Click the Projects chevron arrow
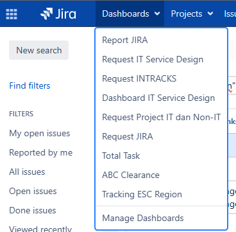Viewport: 236px width, 232px height. (x=210, y=13)
